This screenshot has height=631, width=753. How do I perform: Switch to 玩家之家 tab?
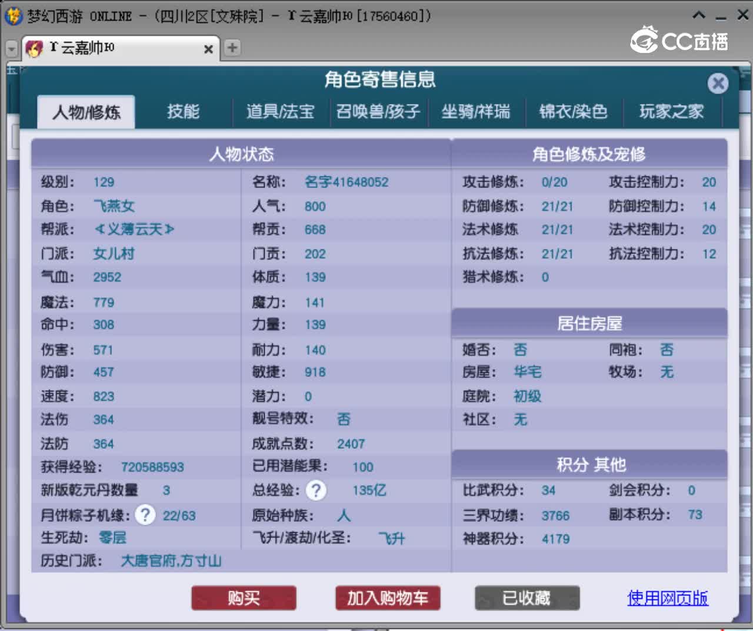(671, 112)
